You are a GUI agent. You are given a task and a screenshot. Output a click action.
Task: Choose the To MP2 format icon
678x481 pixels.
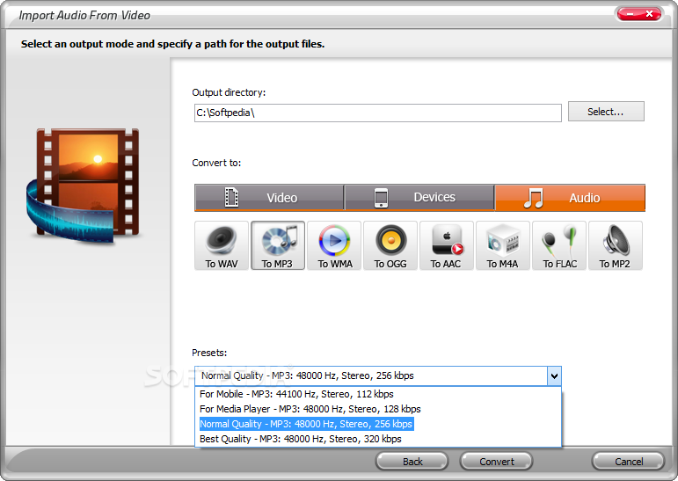point(616,245)
